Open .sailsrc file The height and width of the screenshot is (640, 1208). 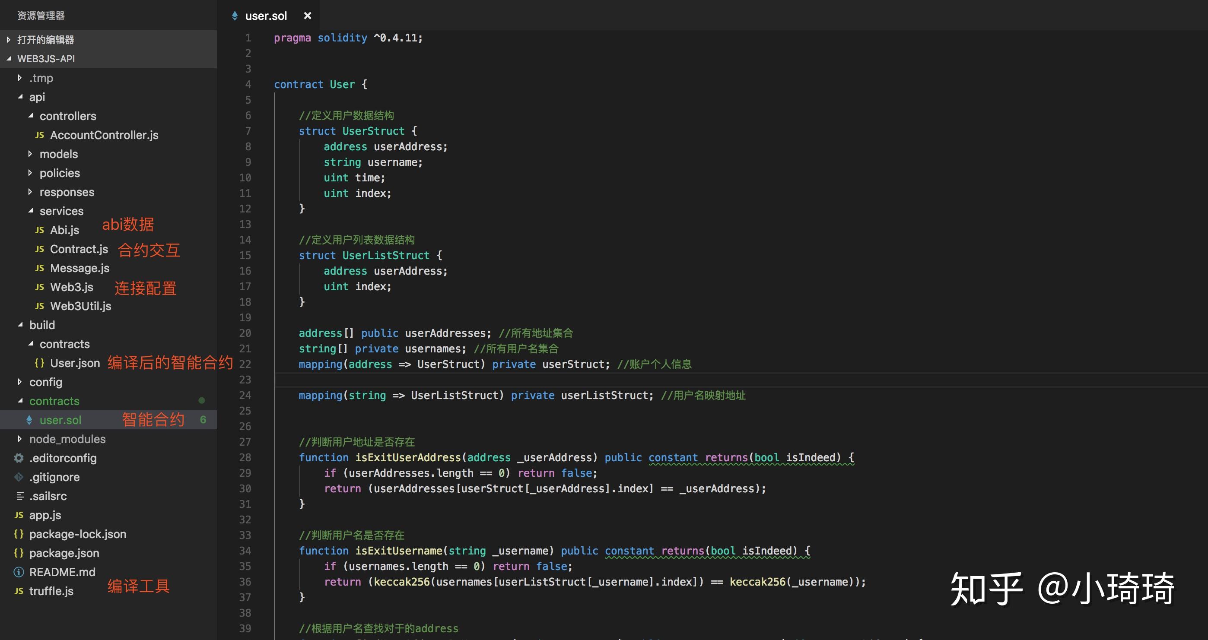[x=48, y=496]
